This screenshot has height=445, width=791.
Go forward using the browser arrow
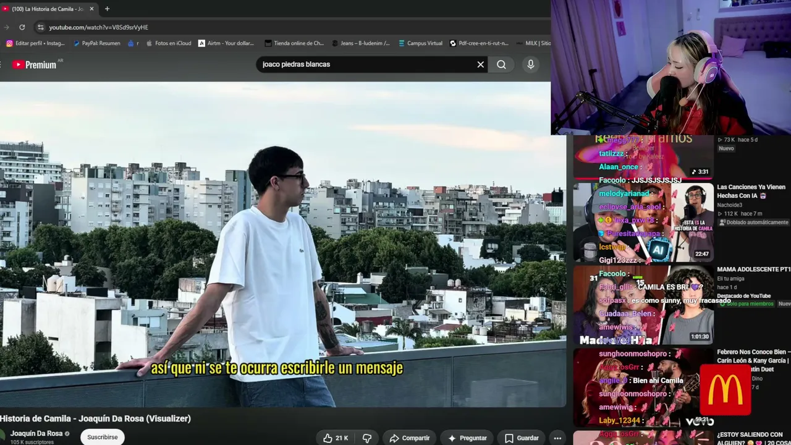pos(6,27)
